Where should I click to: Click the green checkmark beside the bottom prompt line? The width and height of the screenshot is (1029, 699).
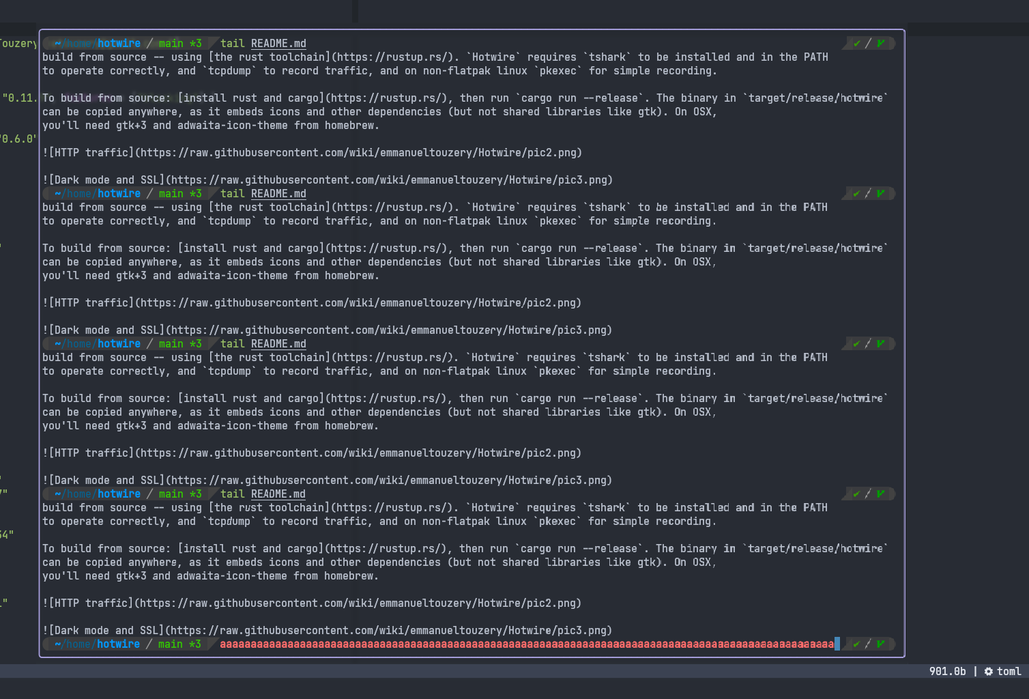[x=856, y=644]
